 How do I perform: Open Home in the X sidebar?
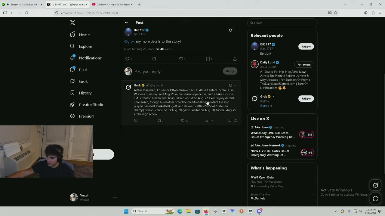[x=80, y=35]
